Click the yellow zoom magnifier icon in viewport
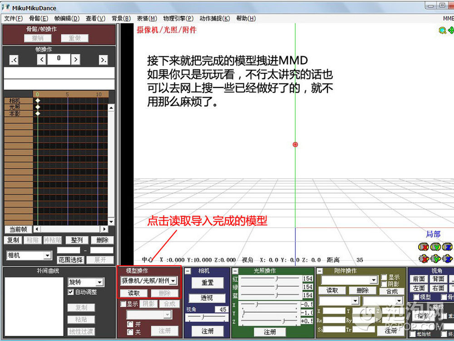This screenshot has height=341, width=454. coord(442,30)
